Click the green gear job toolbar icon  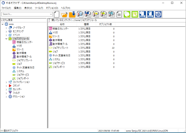pos(127,14)
